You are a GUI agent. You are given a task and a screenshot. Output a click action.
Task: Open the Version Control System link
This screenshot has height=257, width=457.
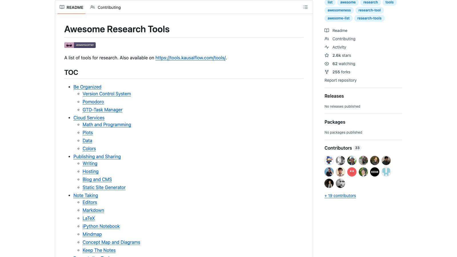tap(107, 94)
